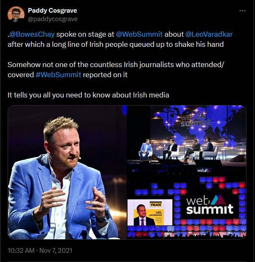255x262 pixels.
Task: Open Paddy Cosgrave's profile avatar
Action: pyautogui.click(x=16, y=15)
